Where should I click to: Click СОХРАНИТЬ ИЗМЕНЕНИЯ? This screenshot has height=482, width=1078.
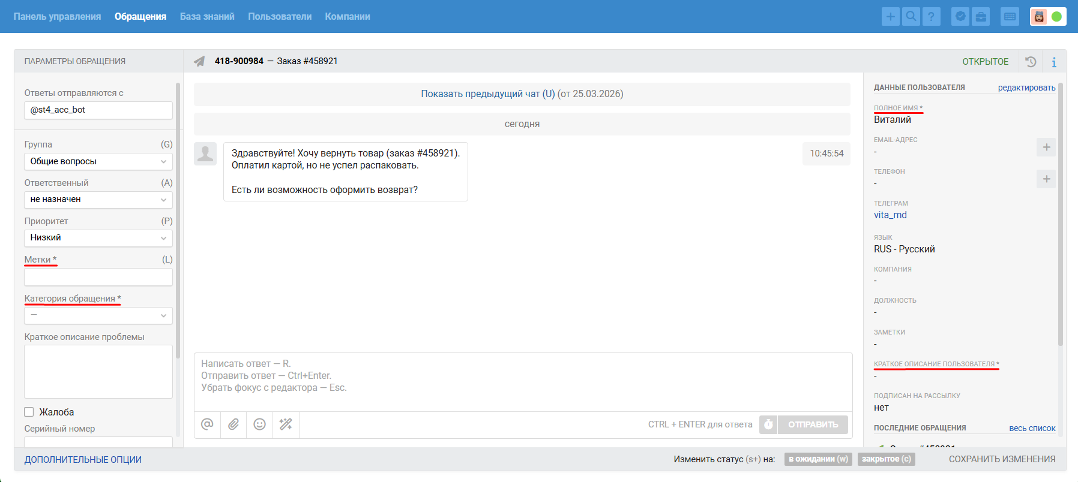pyautogui.click(x=1002, y=459)
